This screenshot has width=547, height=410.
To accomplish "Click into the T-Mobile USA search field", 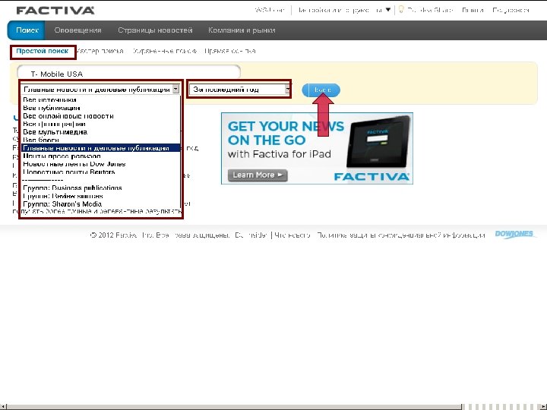I will pyautogui.click(x=128, y=73).
